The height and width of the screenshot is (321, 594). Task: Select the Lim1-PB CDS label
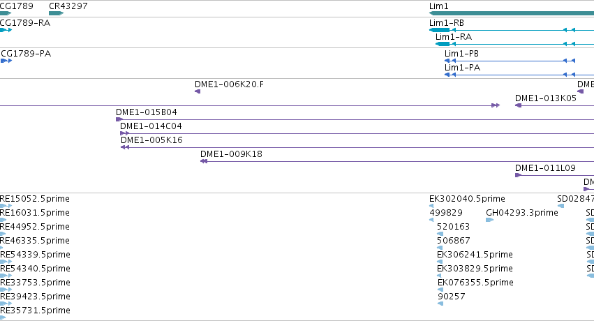click(461, 53)
